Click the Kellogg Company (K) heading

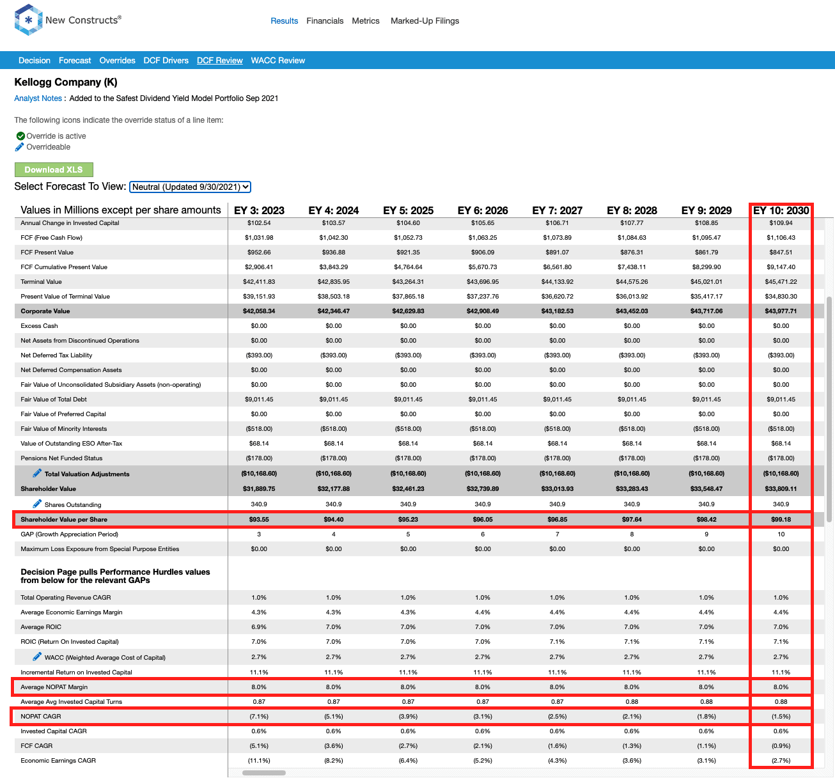point(66,82)
